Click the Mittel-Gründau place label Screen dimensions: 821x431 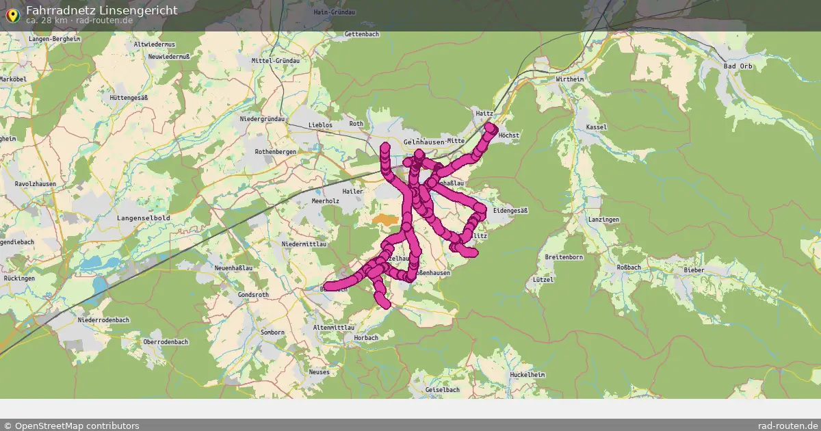pos(276,61)
